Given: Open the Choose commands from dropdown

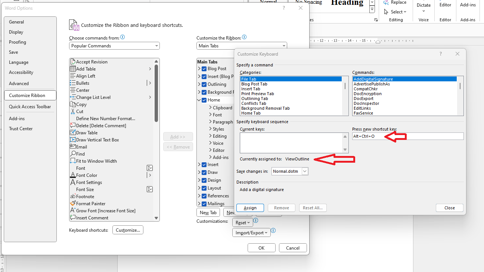Looking at the screenshot, I should tap(114, 46).
